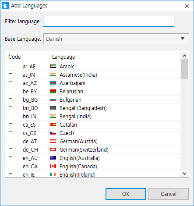Tick the az_AZ Azerbaijani checkbox
Screen dimensions: 194x206
(11, 83)
